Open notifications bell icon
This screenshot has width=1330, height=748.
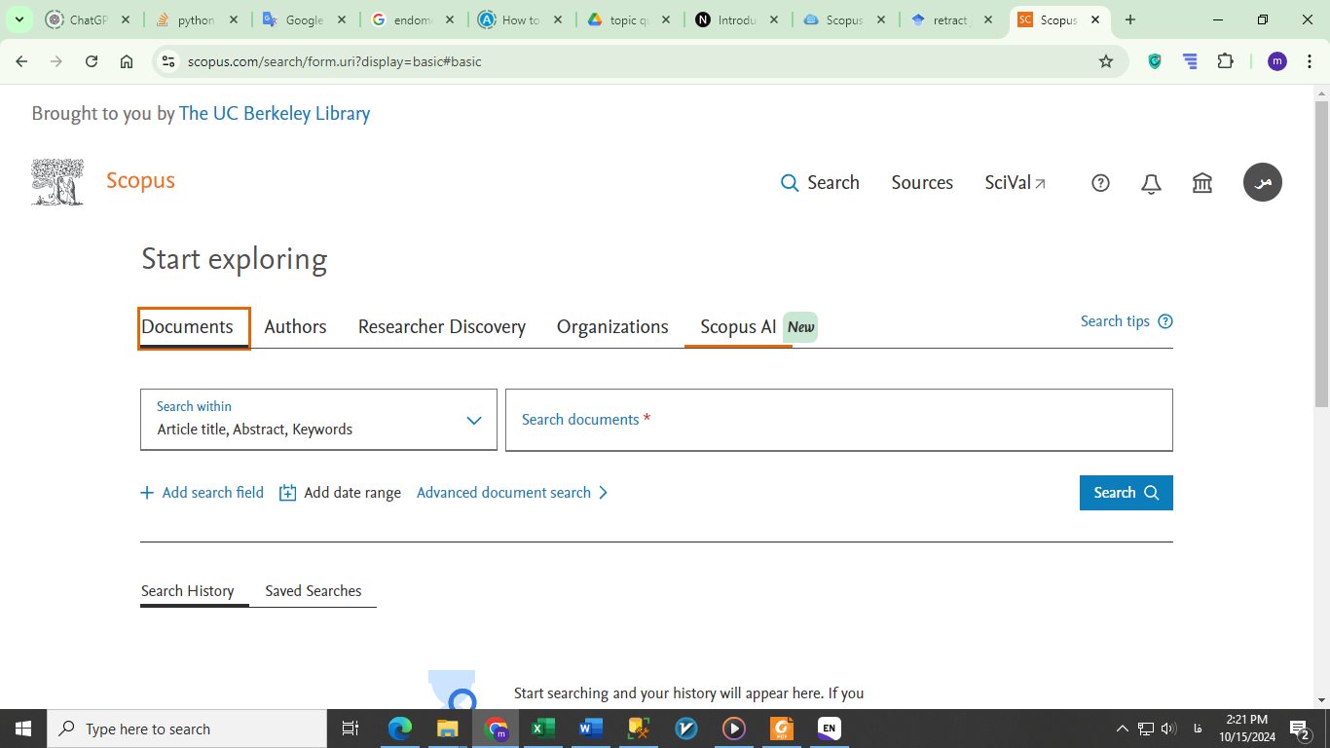(1151, 183)
